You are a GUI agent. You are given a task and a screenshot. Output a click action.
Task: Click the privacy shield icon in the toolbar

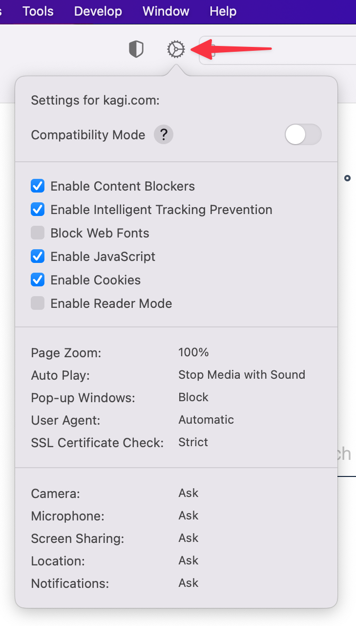136,49
